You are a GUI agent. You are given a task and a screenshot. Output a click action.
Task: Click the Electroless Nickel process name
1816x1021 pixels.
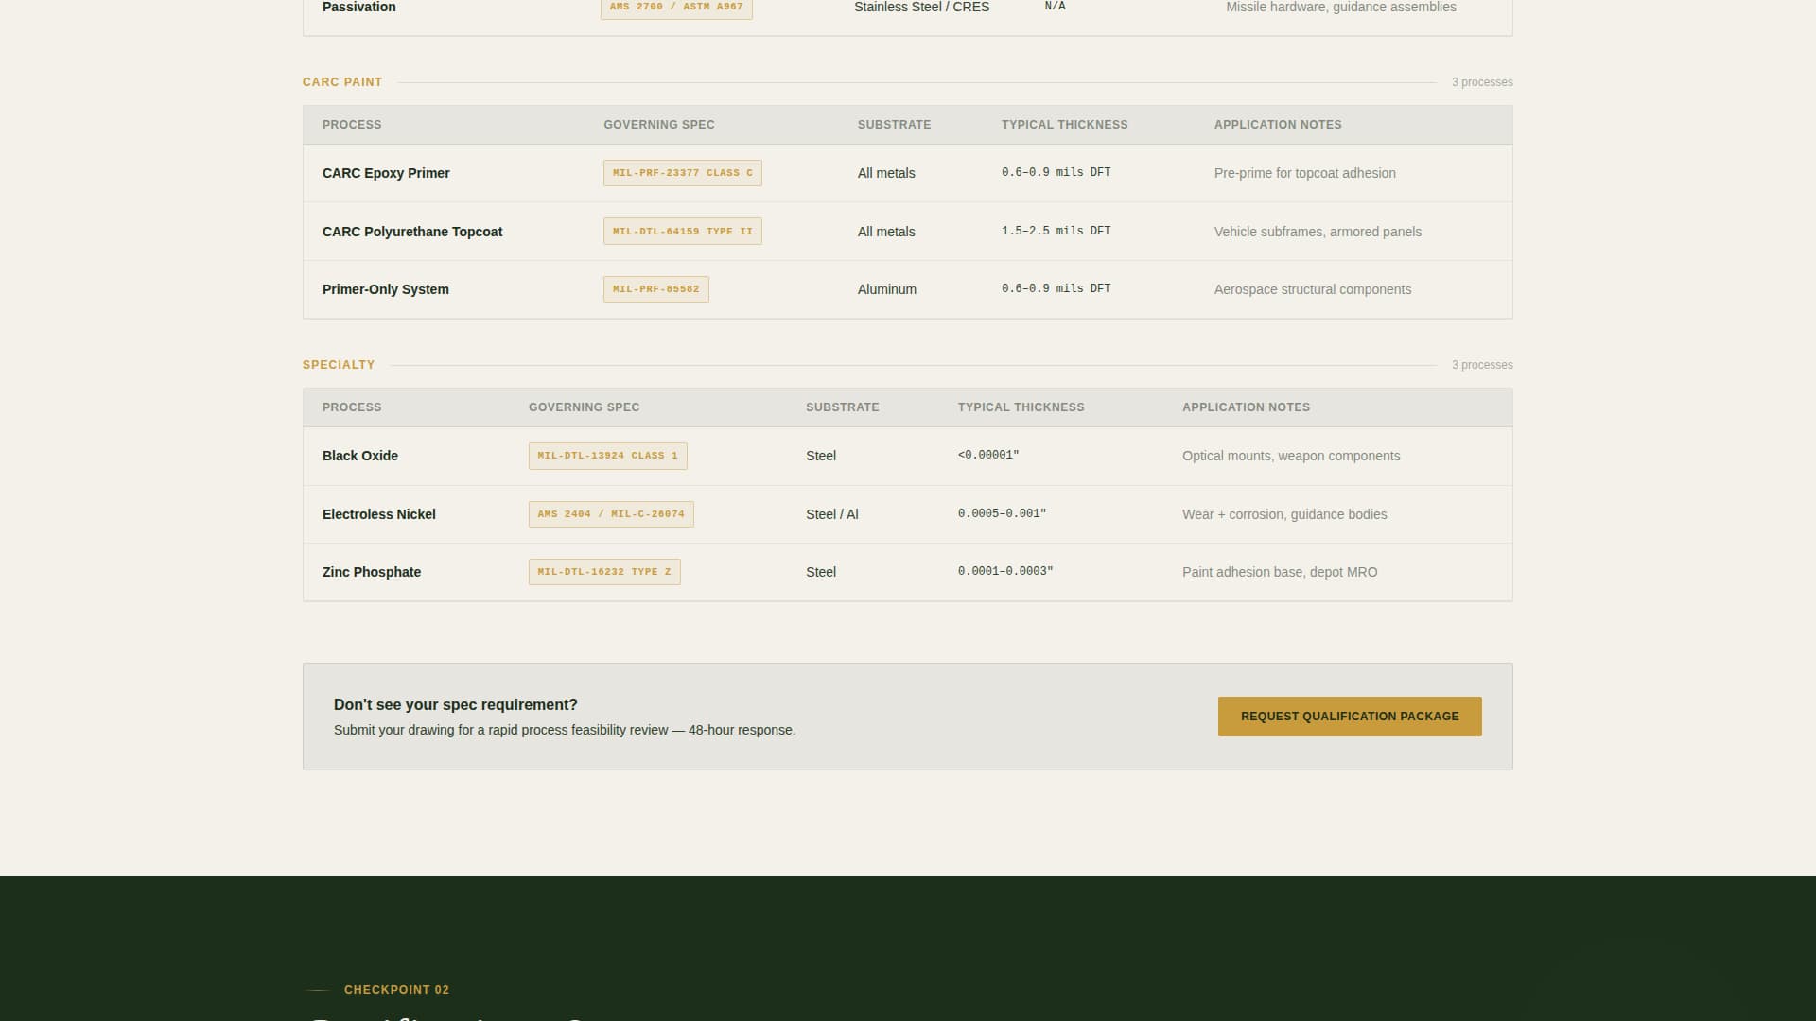378,513
